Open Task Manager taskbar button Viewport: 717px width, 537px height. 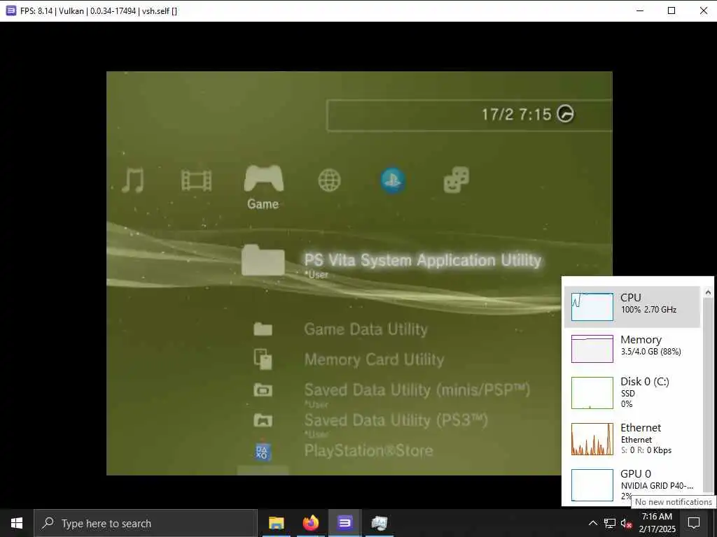click(379, 523)
